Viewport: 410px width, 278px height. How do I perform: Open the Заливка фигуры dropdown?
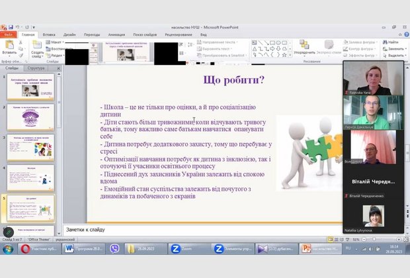(x=358, y=42)
